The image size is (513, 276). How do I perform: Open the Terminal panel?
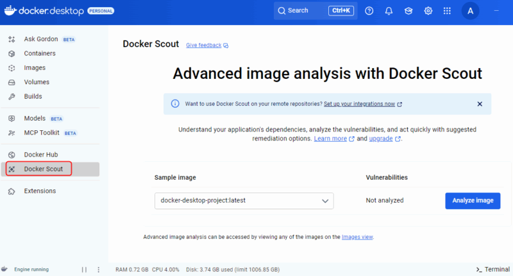point(492,269)
